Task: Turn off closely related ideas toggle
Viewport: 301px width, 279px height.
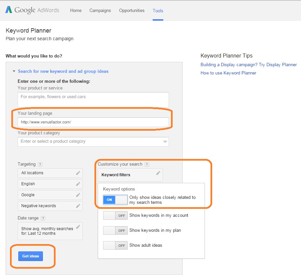Action: point(115,200)
